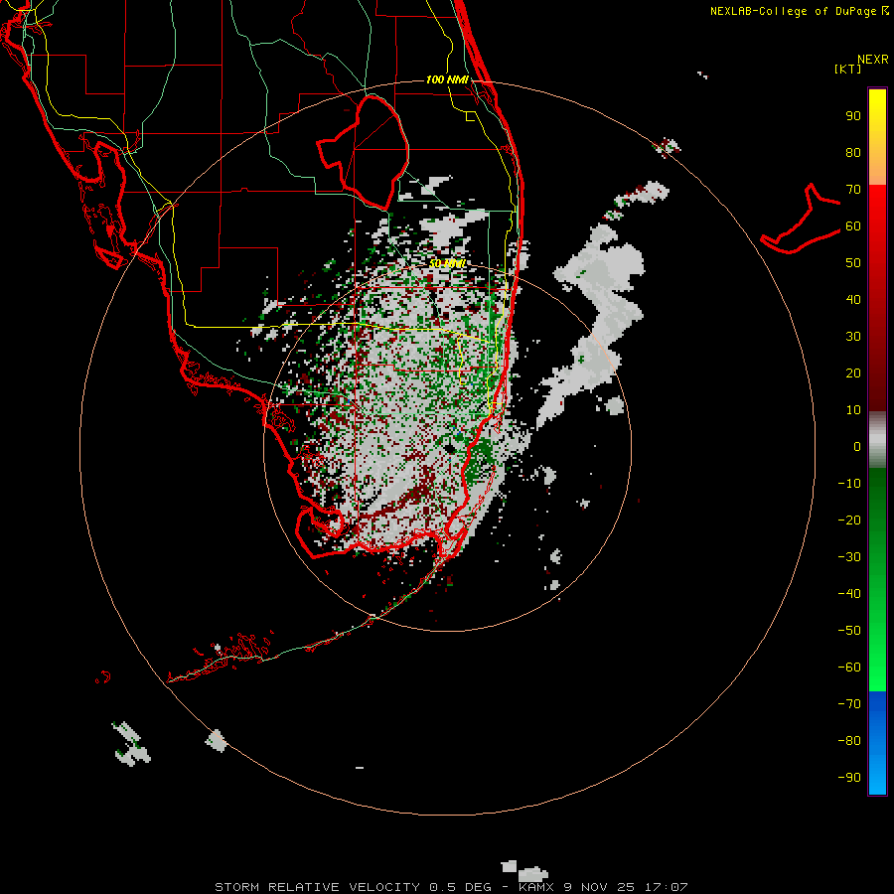Click the 30 value on velocity scale
The image size is (894, 894).
point(853,337)
